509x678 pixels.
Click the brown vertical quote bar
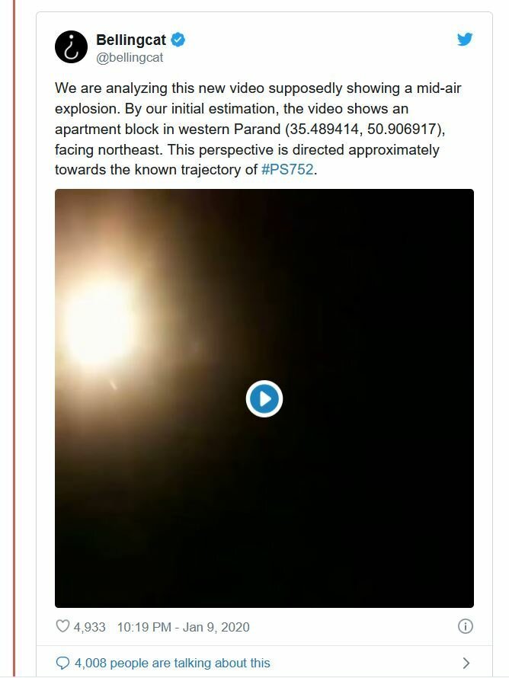(x=14, y=339)
